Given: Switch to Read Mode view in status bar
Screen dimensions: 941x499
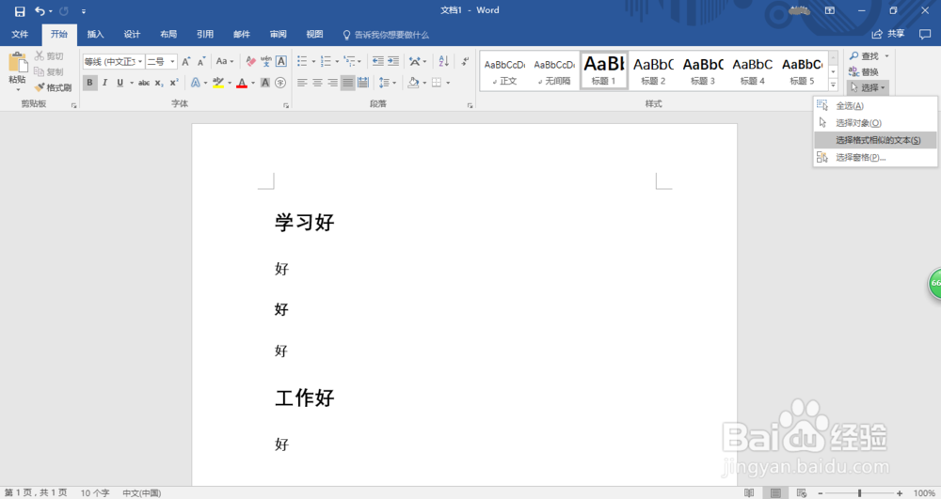Looking at the screenshot, I should pos(749,493).
